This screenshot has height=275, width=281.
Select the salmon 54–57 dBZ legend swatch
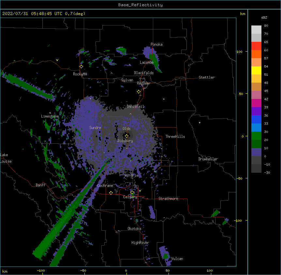[256, 62]
